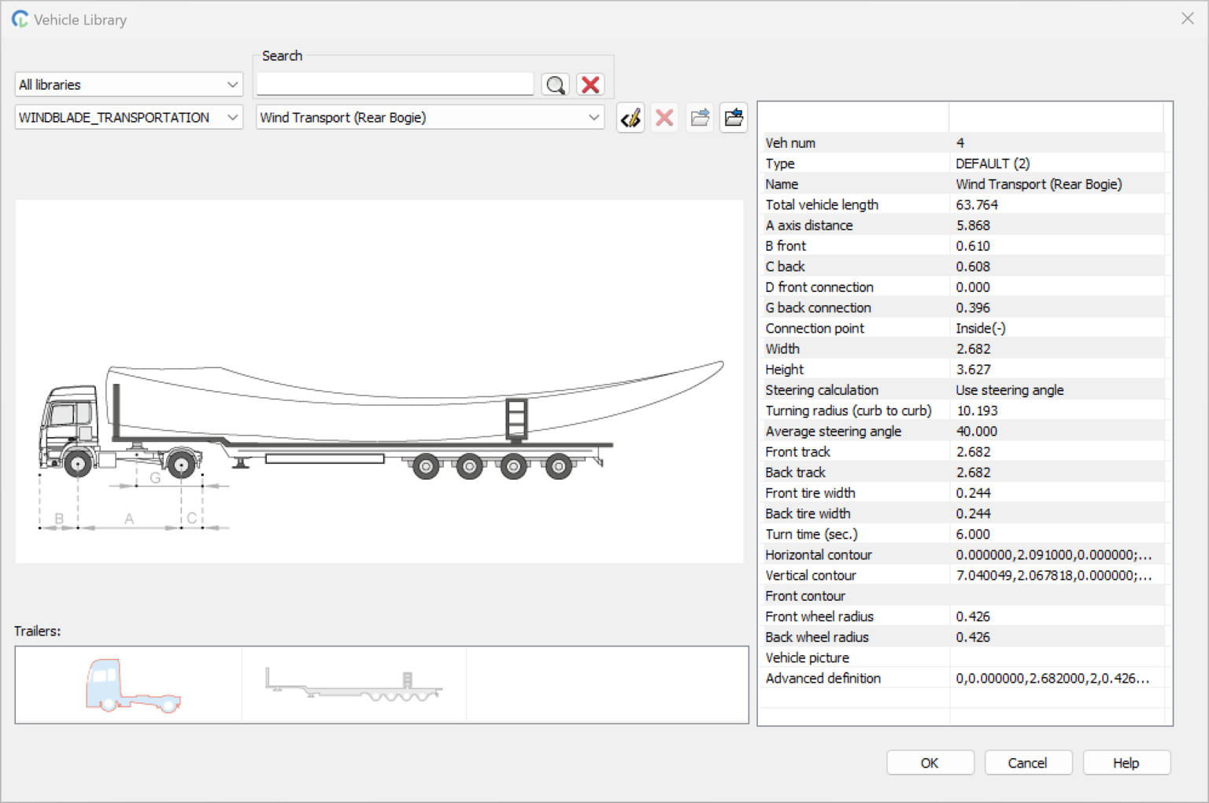Select the rear bogie trailer thumbnail
Screen dimensions: 1209x803
(353, 685)
